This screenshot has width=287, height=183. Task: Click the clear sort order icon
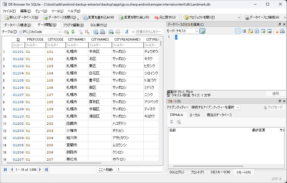(x=87, y=32)
